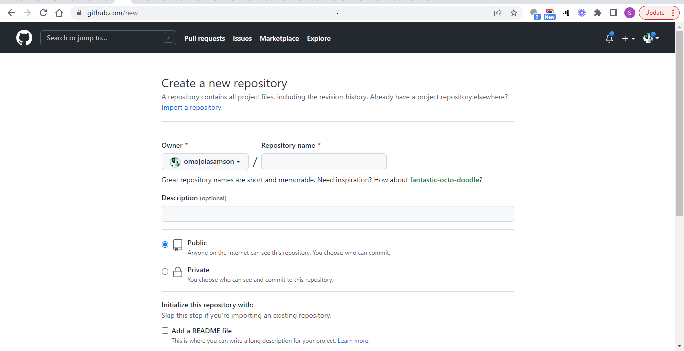
Task: Open the notifications bell
Action: 609,38
